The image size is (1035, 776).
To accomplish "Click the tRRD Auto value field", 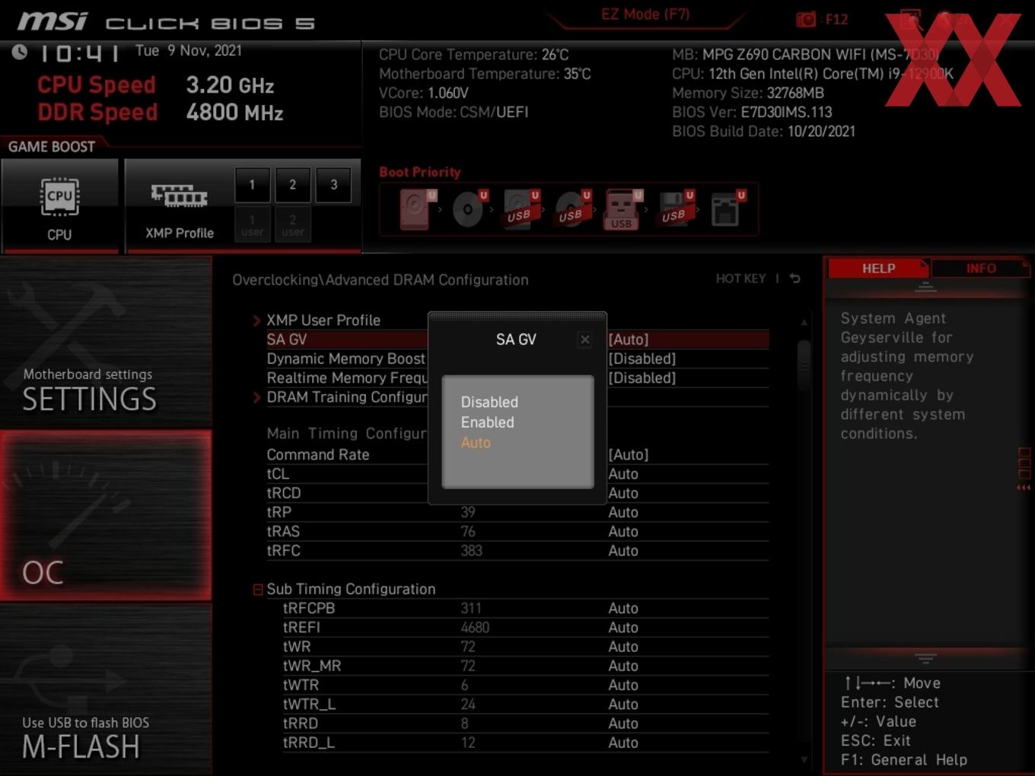I will 623,724.
